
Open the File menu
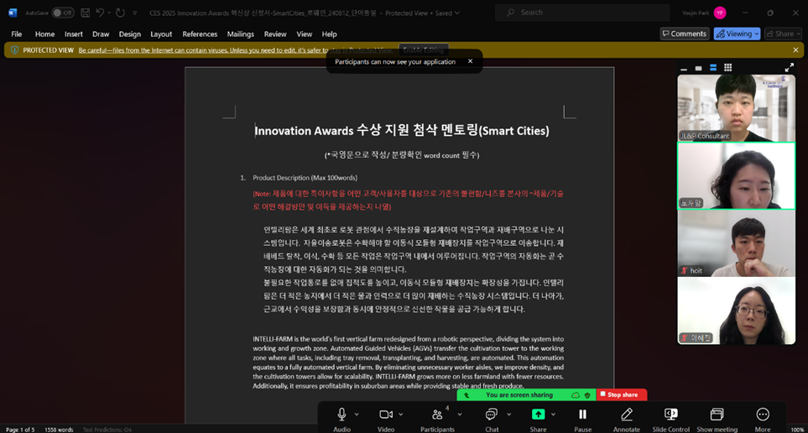pos(17,34)
